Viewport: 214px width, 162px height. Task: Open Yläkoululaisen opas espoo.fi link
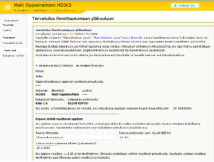click(x=118, y=38)
